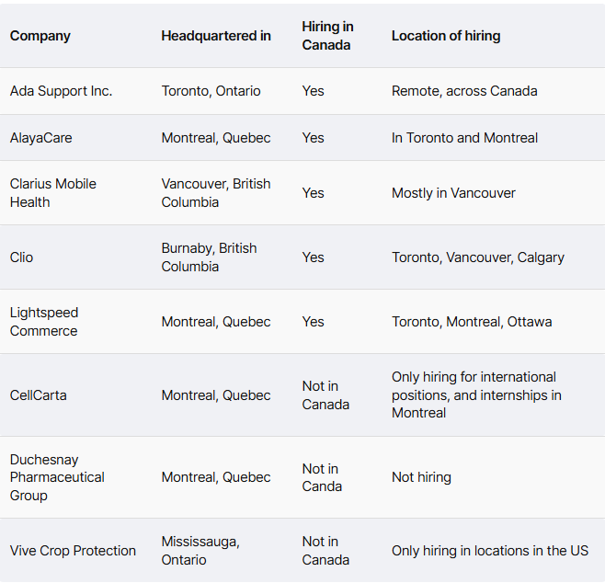Click the Headquartered in column header
Image resolution: width=605 pixels, height=583 pixels.
[216, 36]
